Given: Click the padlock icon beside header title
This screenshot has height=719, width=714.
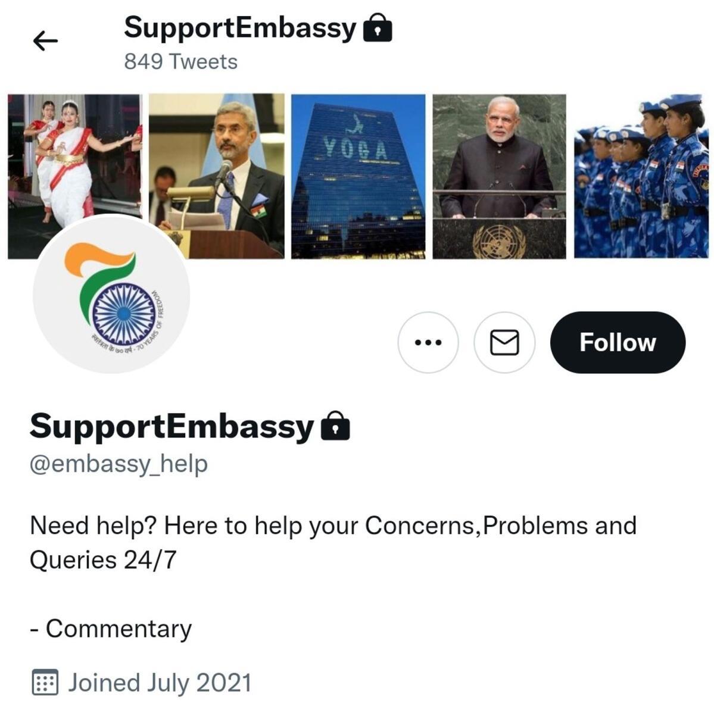Looking at the screenshot, I should tap(378, 29).
